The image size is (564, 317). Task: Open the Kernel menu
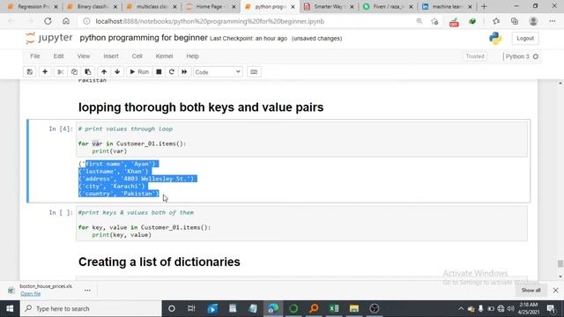tap(164, 56)
